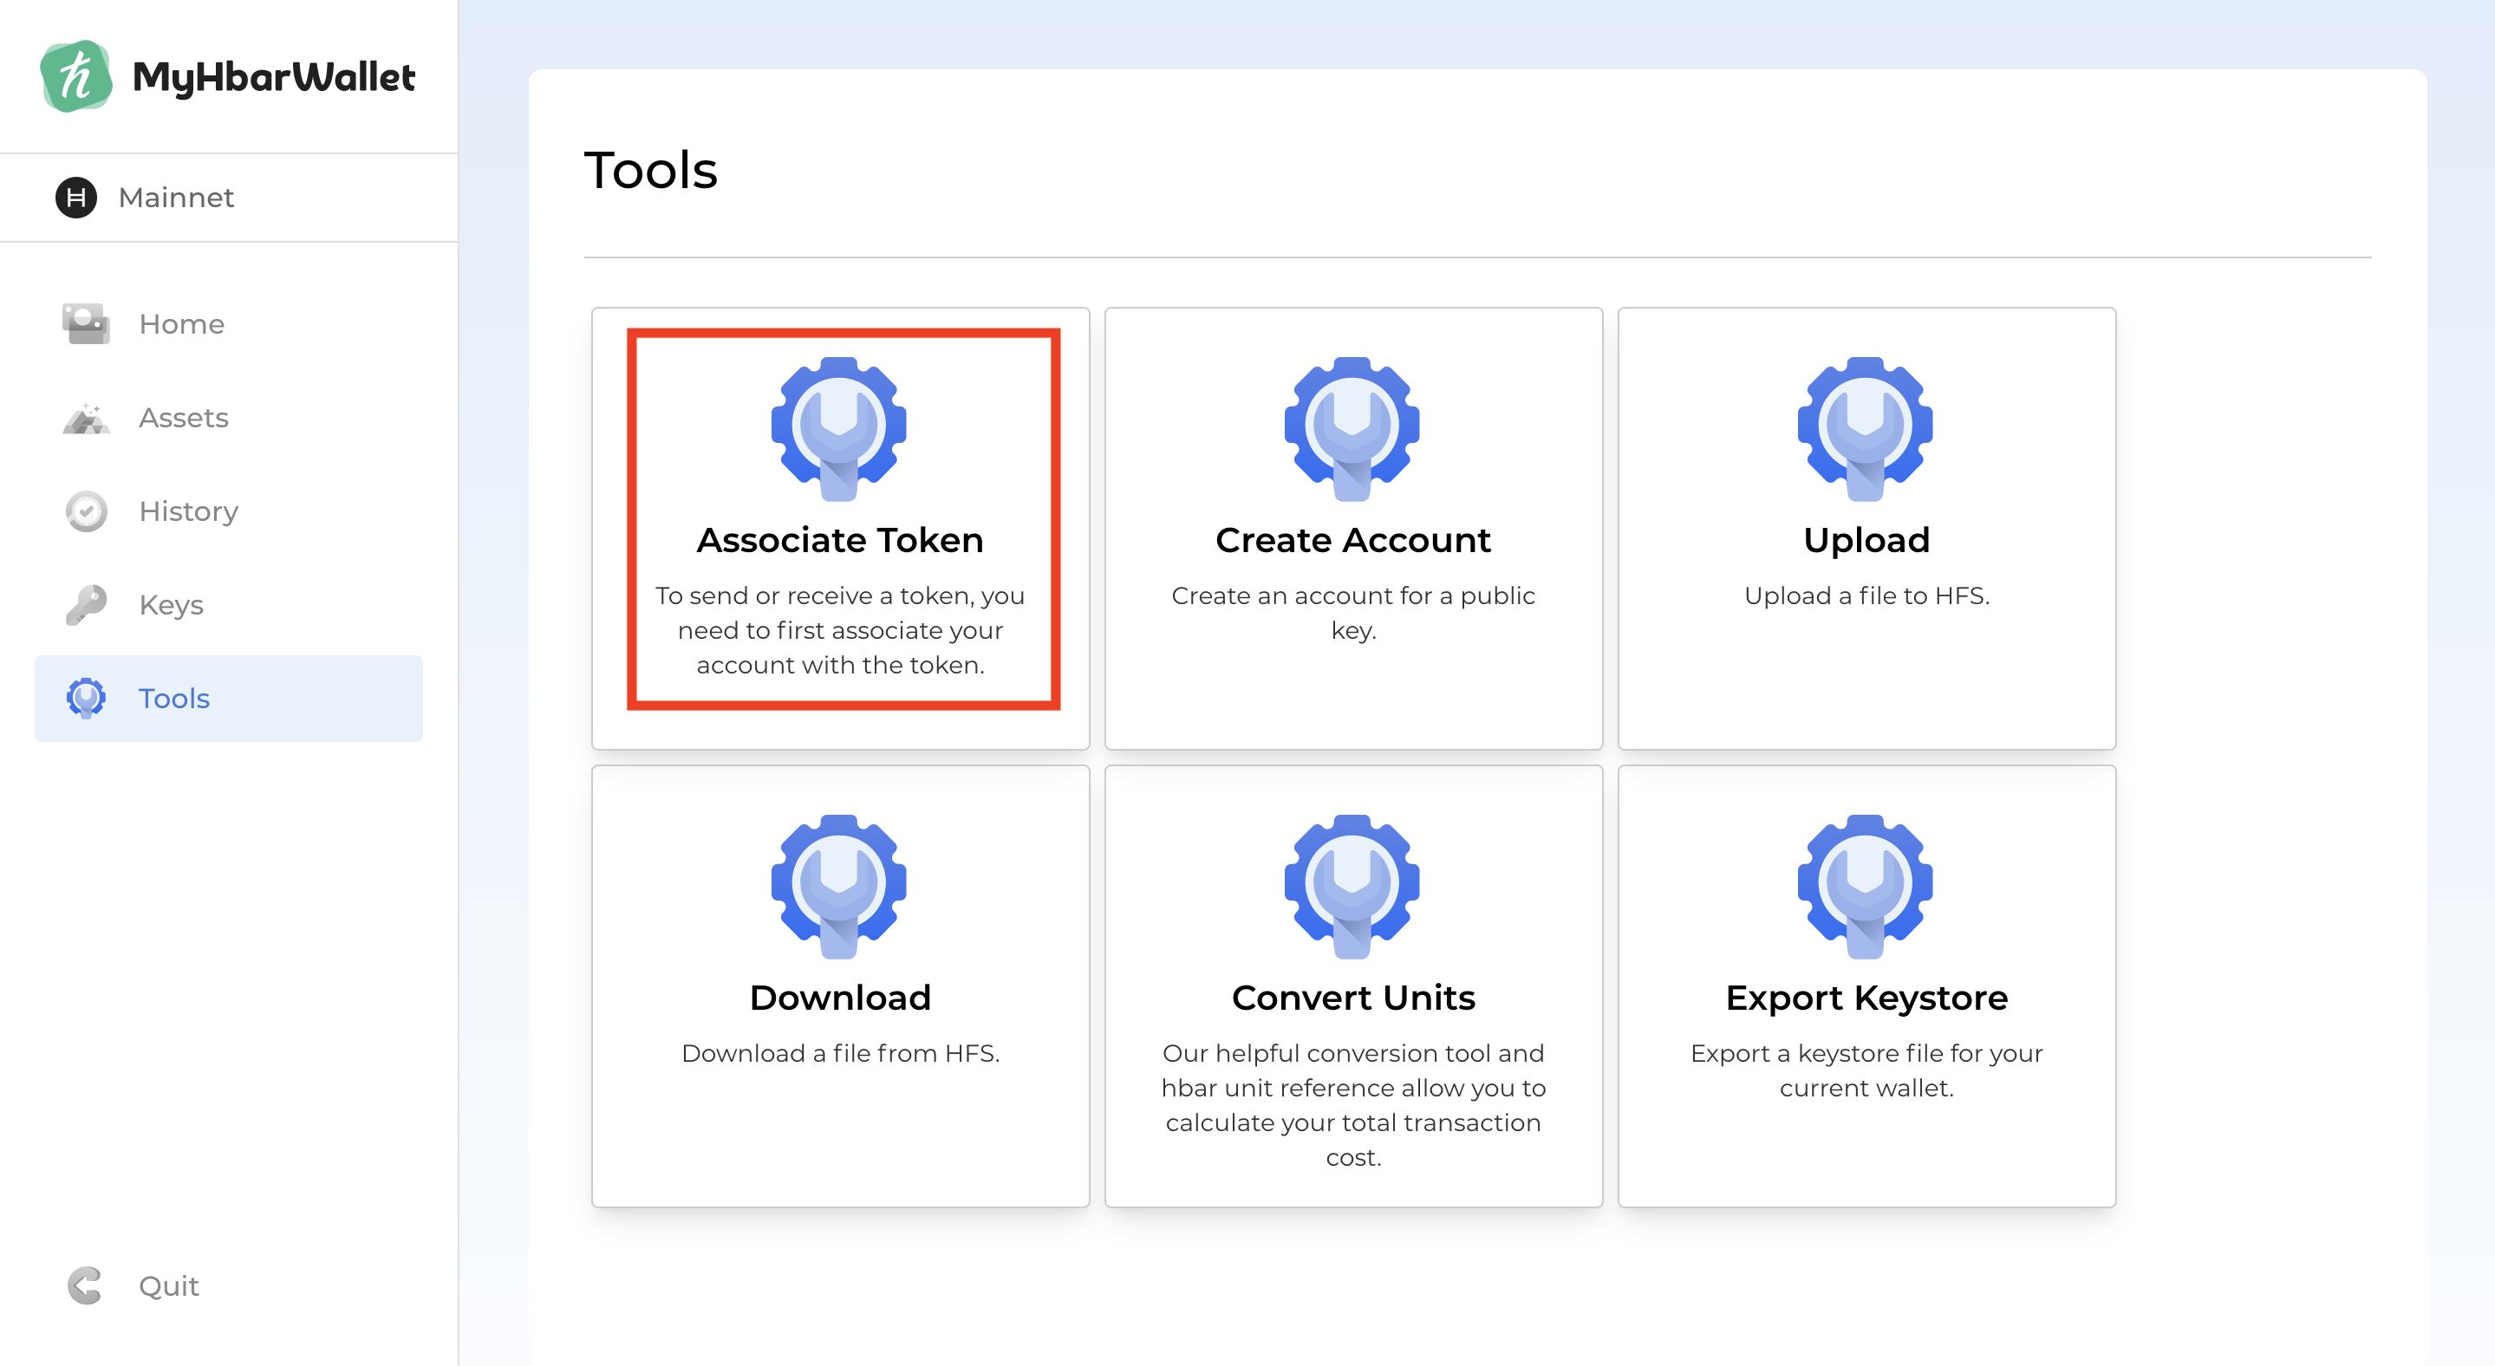
Task: Click the Home wallet sidebar icon
Action: (86, 323)
